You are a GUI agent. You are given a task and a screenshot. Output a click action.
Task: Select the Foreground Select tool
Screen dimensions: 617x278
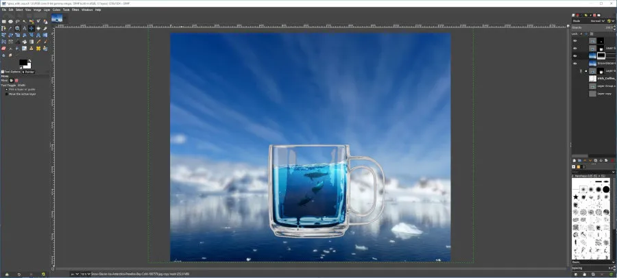click(45, 21)
